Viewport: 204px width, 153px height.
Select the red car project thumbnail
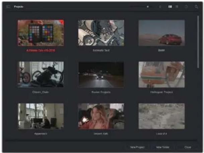[x=161, y=33]
